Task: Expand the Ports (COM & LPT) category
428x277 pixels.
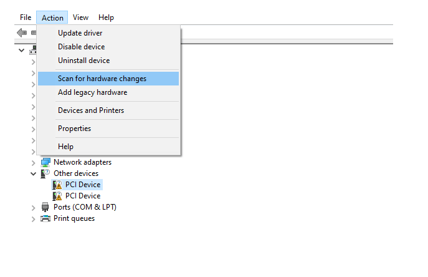Action: click(33, 208)
